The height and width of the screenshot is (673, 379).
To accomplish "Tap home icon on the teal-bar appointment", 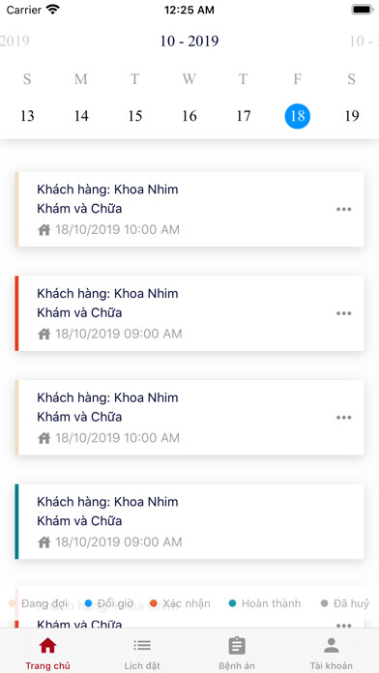I will [44, 542].
